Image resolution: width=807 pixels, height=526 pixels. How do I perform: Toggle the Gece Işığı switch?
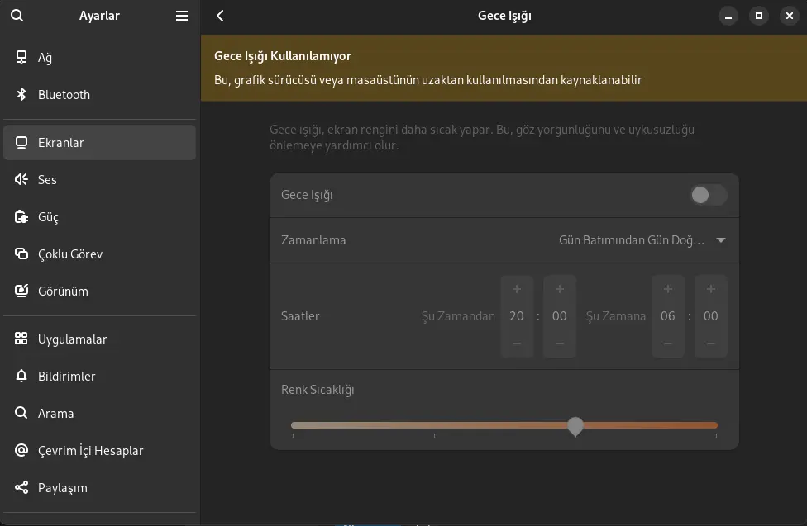[x=709, y=195]
